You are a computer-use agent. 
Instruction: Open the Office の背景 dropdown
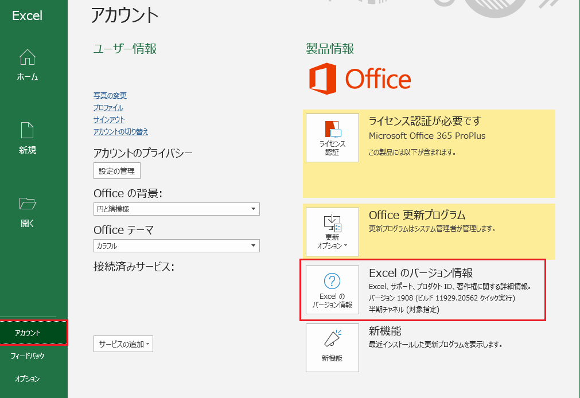tap(177, 209)
